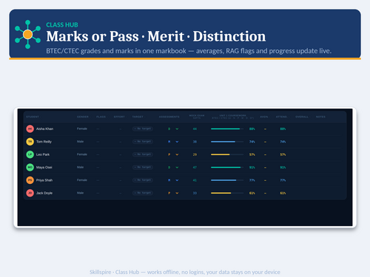Click Tom Reilly's yellow TR avatar
Image resolution: width=370 pixels, height=277 pixels.
pyautogui.click(x=30, y=142)
